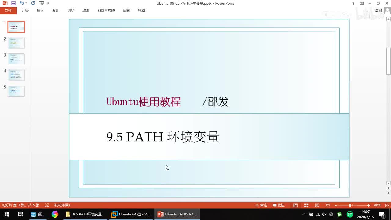The height and width of the screenshot is (220, 391).
Task: Open the notification center icon
Action: pos(382,214)
